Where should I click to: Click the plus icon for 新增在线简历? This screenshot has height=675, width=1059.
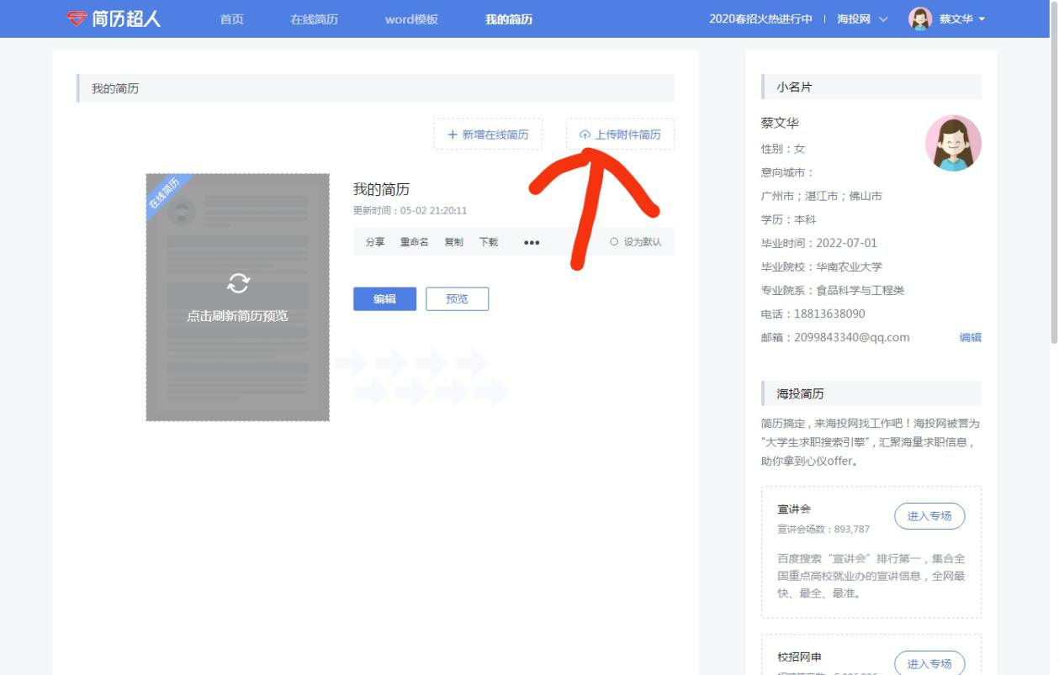[453, 134]
